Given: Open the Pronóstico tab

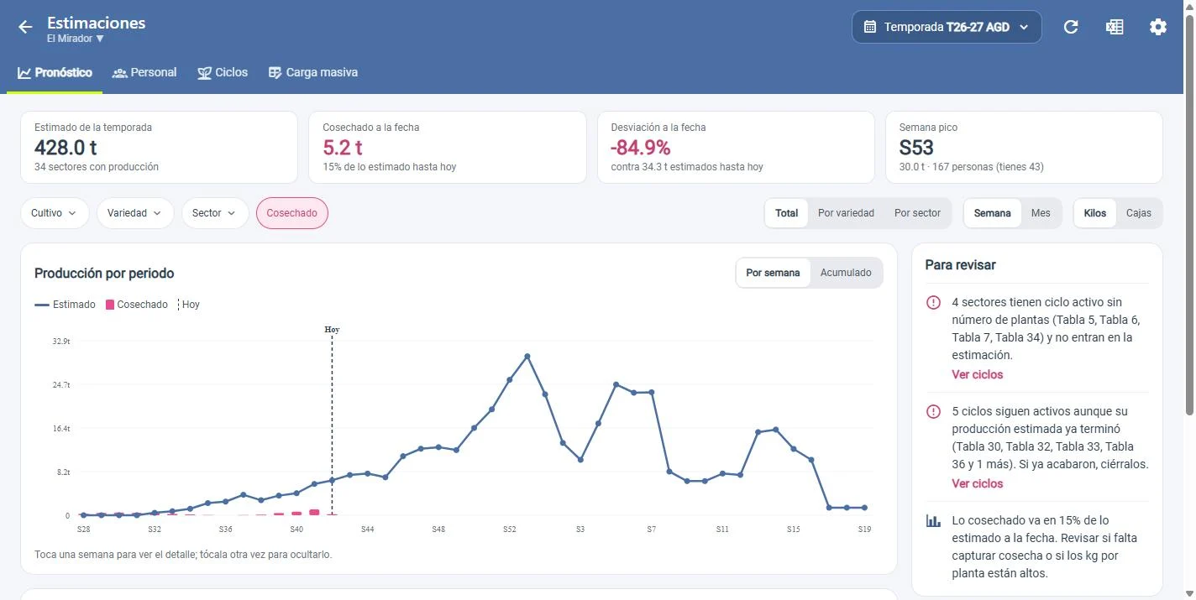Looking at the screenshot, I should (55, 72).
